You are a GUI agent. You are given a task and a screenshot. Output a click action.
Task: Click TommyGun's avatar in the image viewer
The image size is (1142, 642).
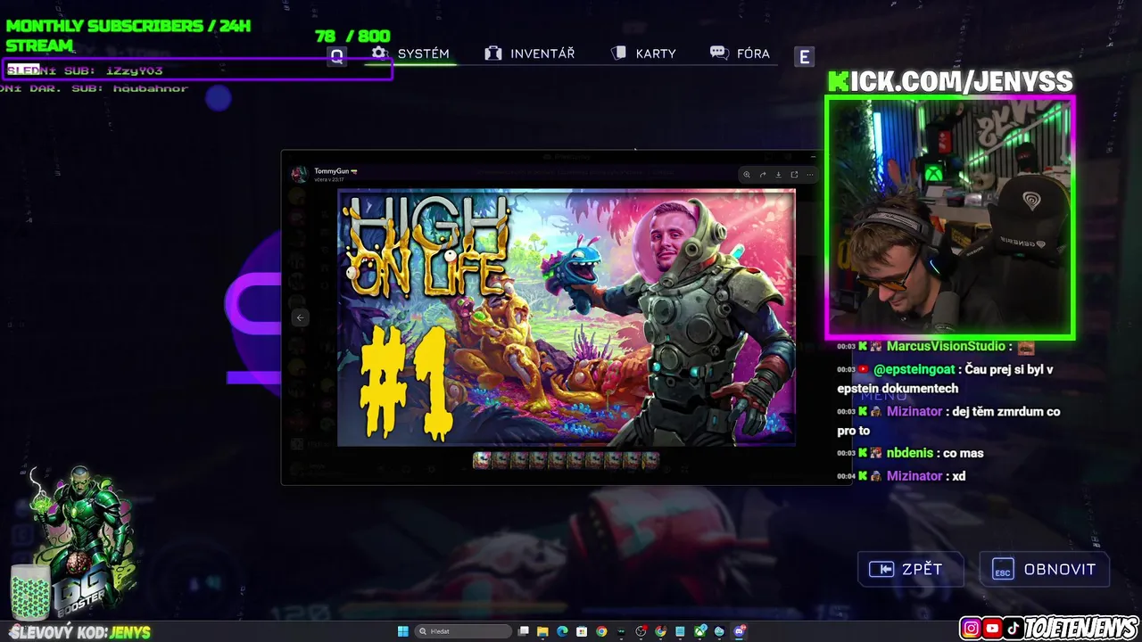pos(300,174)
